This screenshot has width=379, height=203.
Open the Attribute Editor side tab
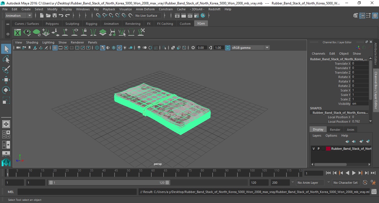[x=376, y=54]
